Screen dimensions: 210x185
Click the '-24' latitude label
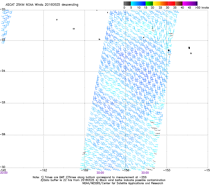3,71
